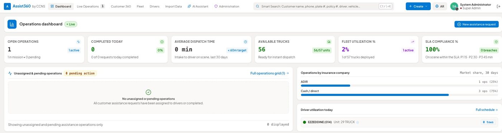The width and height of the screenshot is (502, 133).
Task: Click the Open Operations value 1
Action: click(9, 50)
